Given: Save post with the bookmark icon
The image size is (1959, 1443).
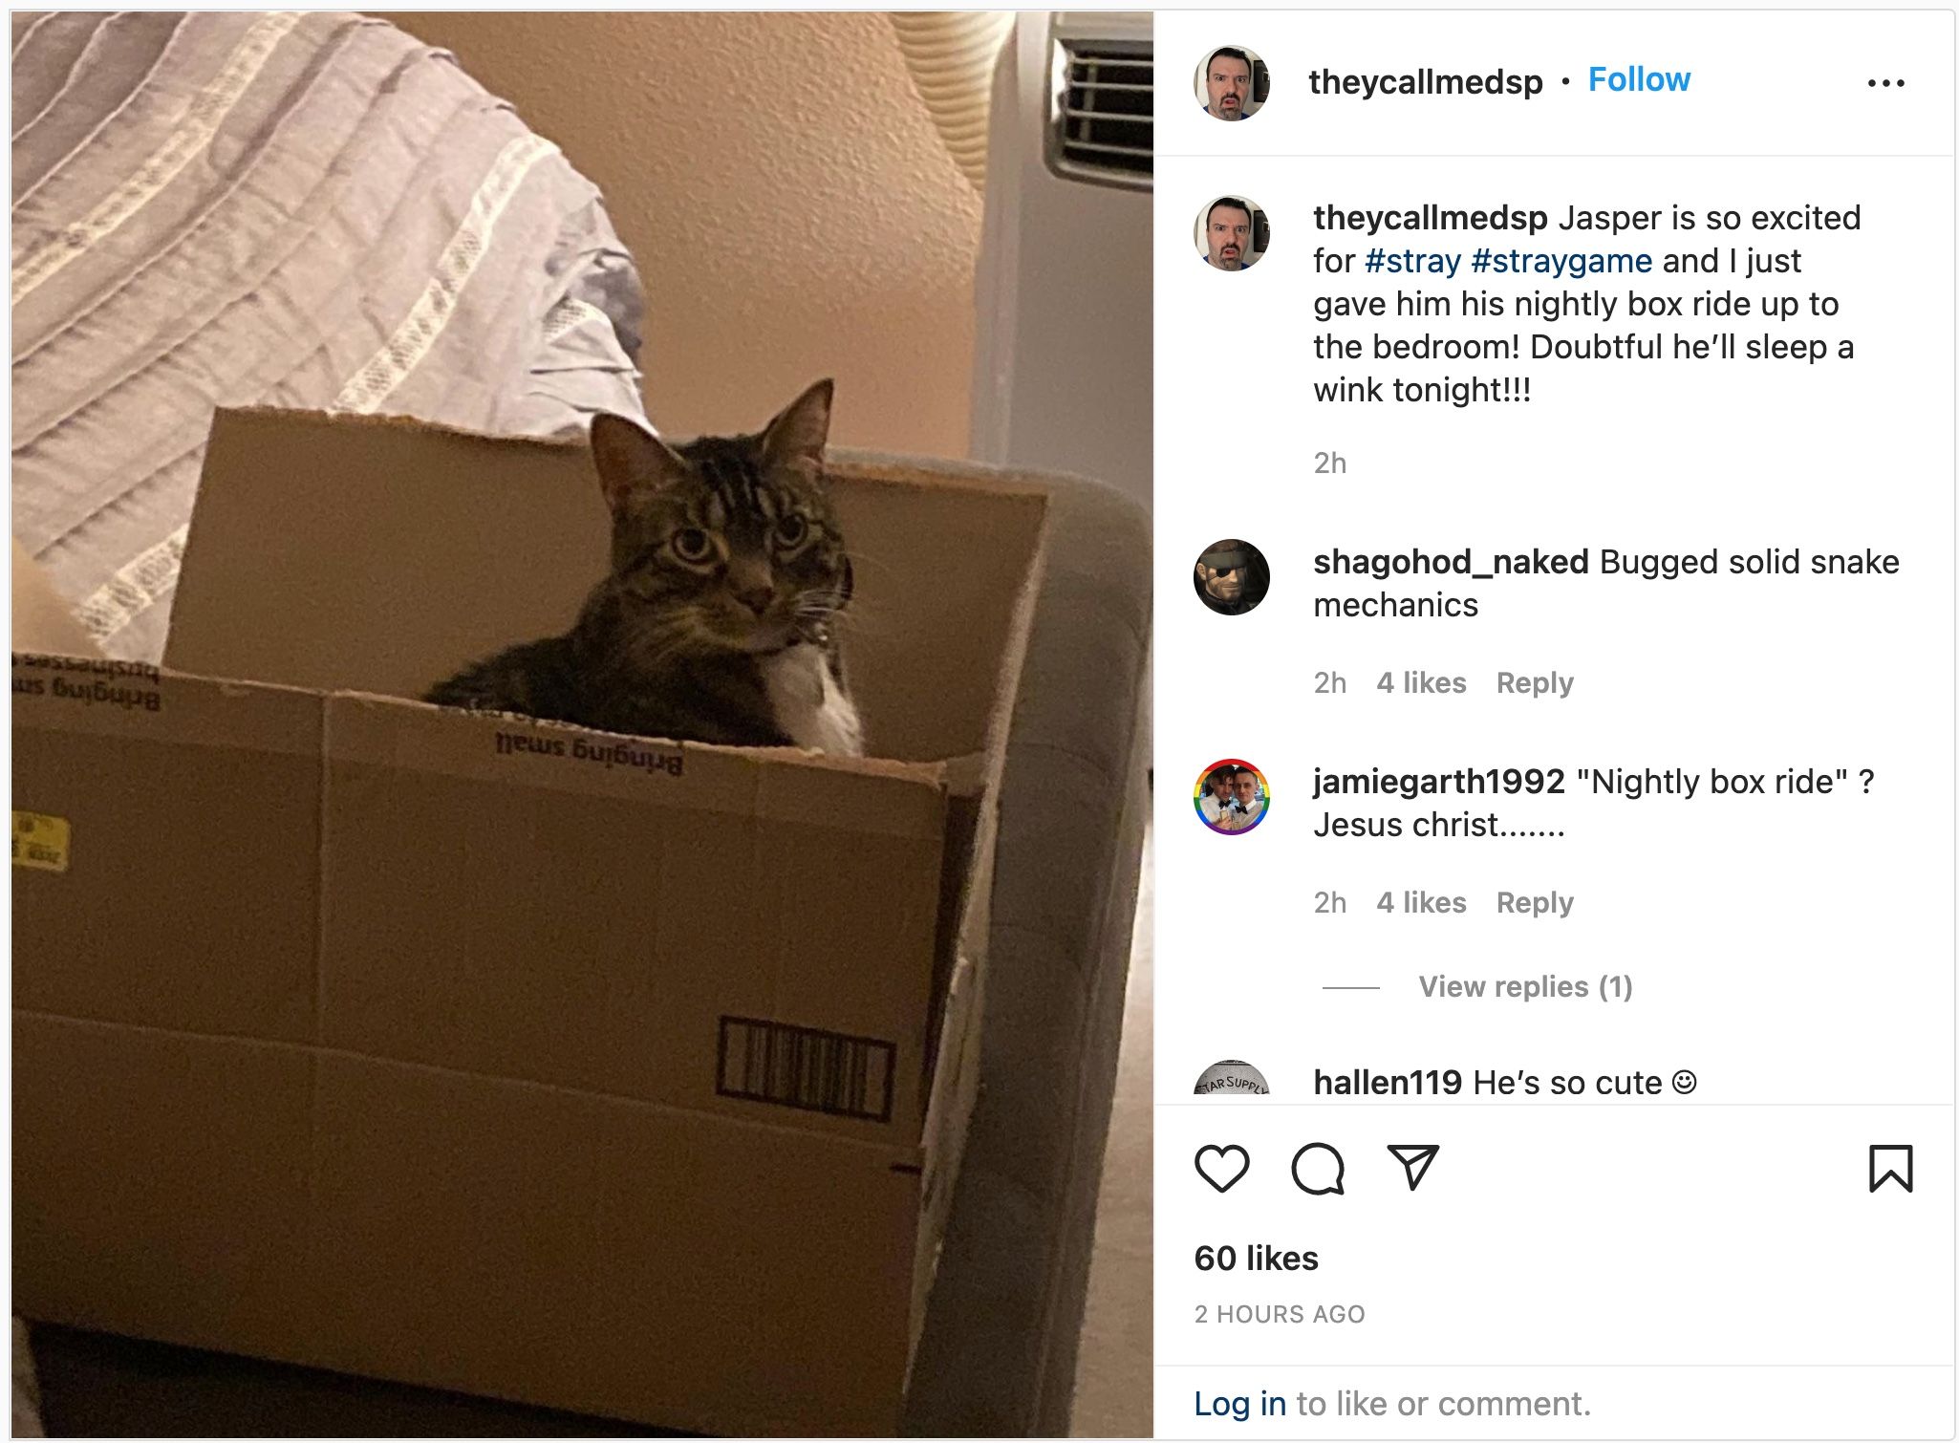Looking at the screenshot, I should (1890, 1168).
